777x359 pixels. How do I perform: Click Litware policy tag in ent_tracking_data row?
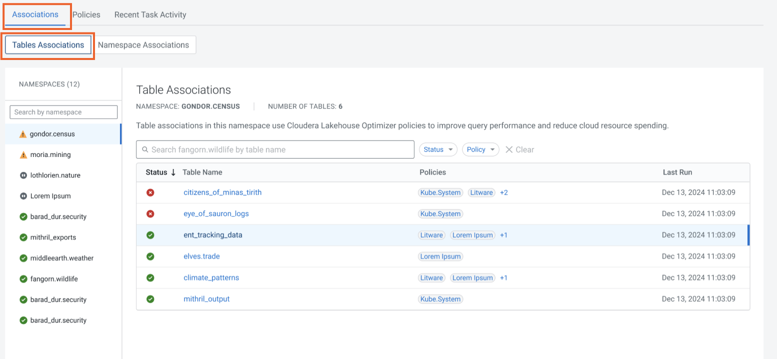click(x=431, y=235)
